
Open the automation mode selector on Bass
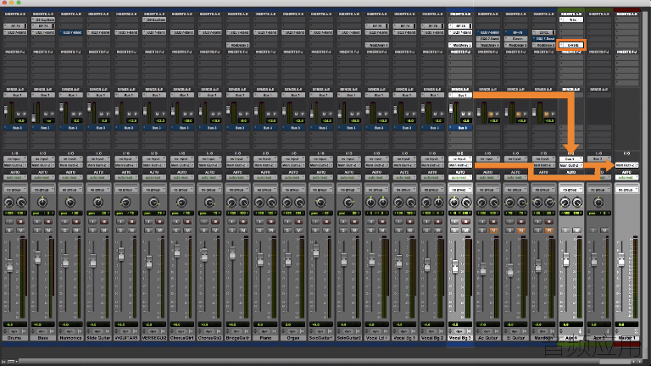point(42,178)
